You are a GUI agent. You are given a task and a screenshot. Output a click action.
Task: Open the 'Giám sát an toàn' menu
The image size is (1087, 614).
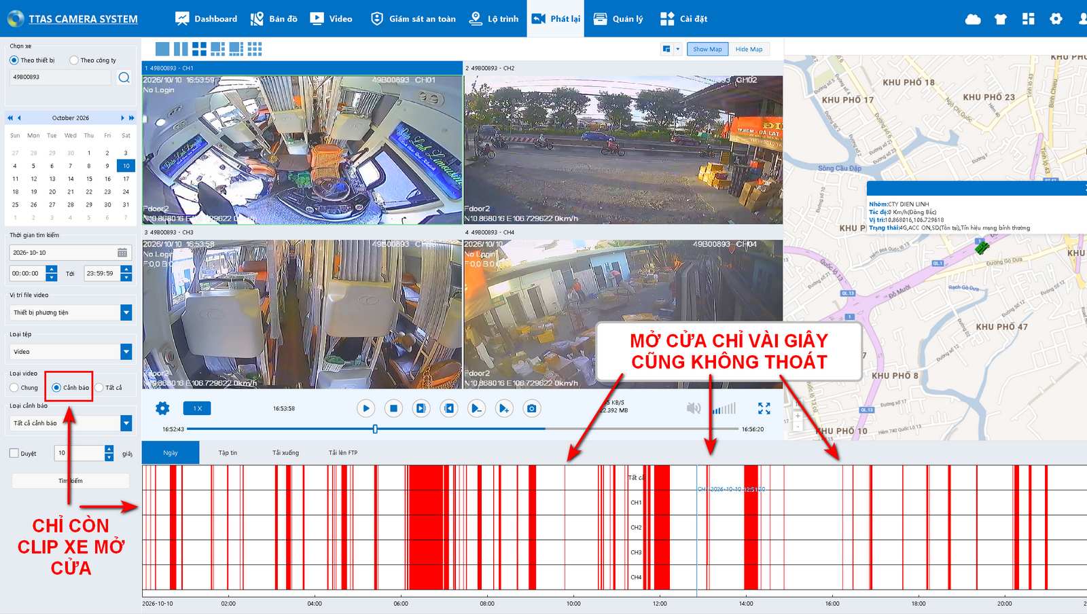[x=413, y=19]
